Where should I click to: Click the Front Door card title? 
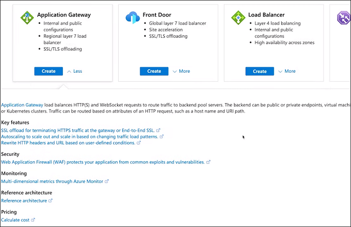[157, 15]
